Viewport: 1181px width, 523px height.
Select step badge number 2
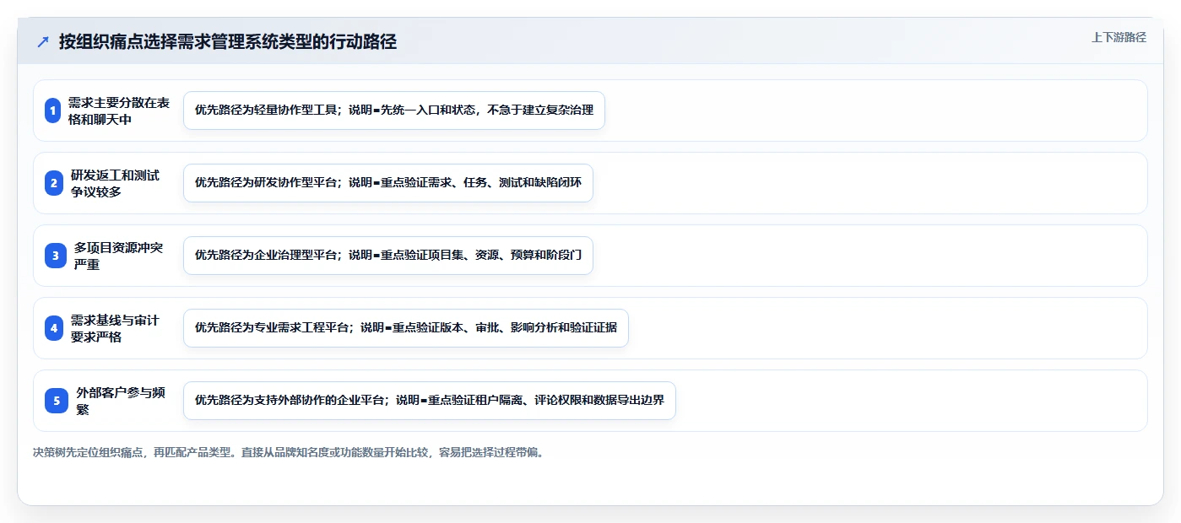(x=52, y=183)
